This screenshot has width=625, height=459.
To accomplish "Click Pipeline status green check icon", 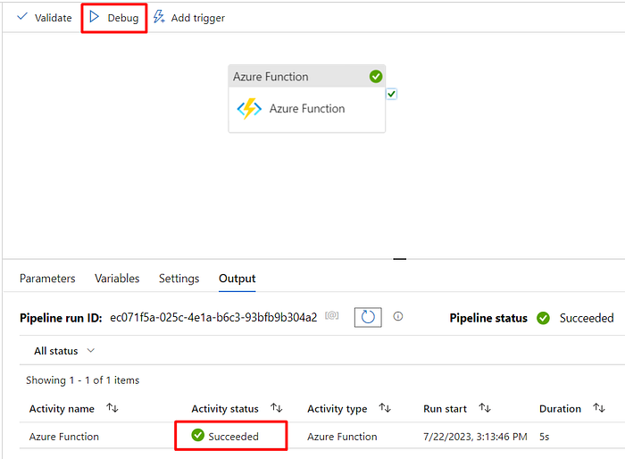I will tap(543, 318).
